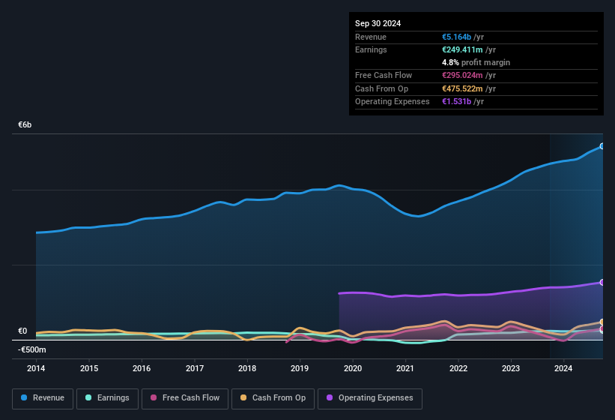Click the 2019 x-axis year label

[x=300, y=368]
